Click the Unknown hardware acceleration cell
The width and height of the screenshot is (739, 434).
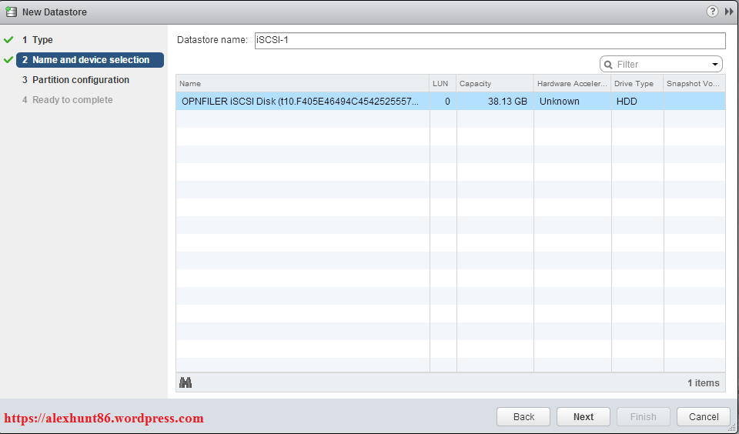(573, 102)
